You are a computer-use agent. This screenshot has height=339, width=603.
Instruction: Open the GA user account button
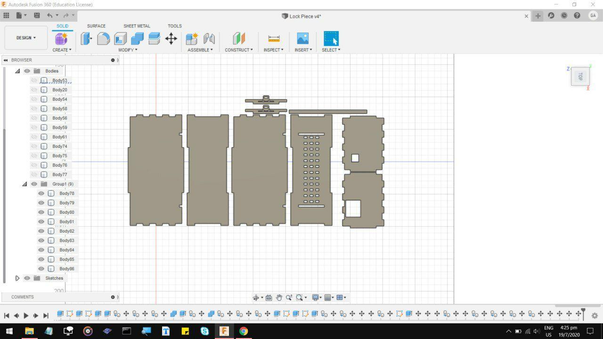point(593,16)
